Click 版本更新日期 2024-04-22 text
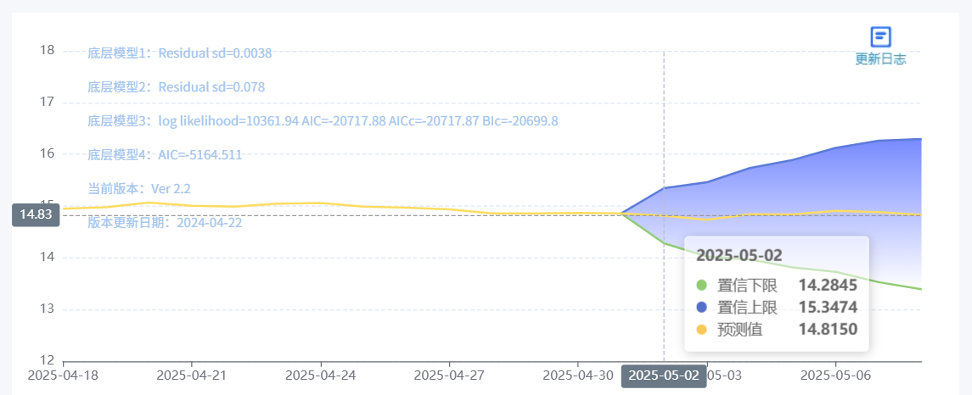The height and width of the screenshot is (395, 972). (165, 222)
